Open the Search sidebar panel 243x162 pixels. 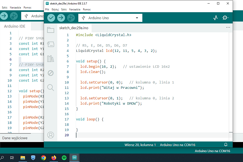pos(50,87)
